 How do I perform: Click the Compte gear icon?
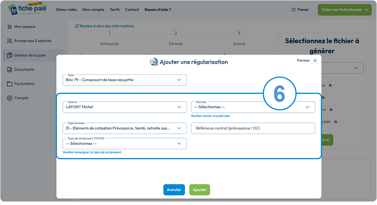coord(9,98)
